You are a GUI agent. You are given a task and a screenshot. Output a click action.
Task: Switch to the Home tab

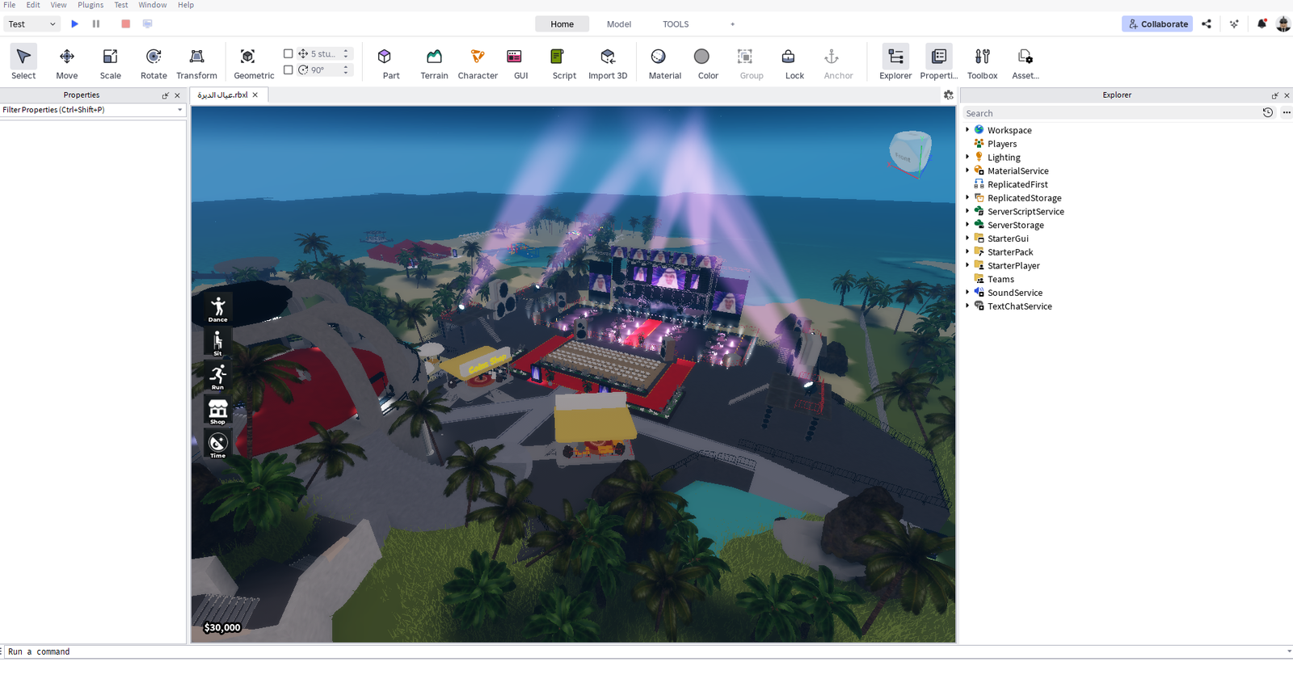(562, 24)
